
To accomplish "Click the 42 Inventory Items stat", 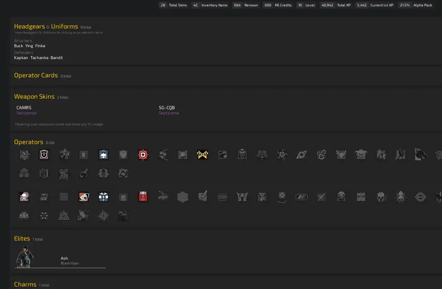I will [x=210, y=5].
